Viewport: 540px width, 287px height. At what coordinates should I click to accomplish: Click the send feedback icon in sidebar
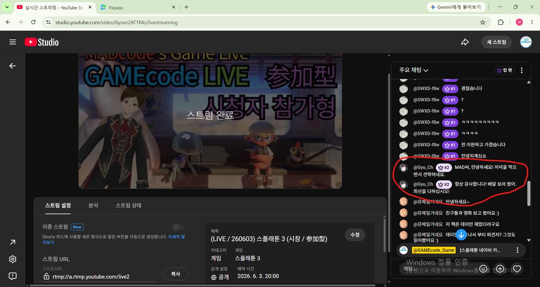[13, 276]
